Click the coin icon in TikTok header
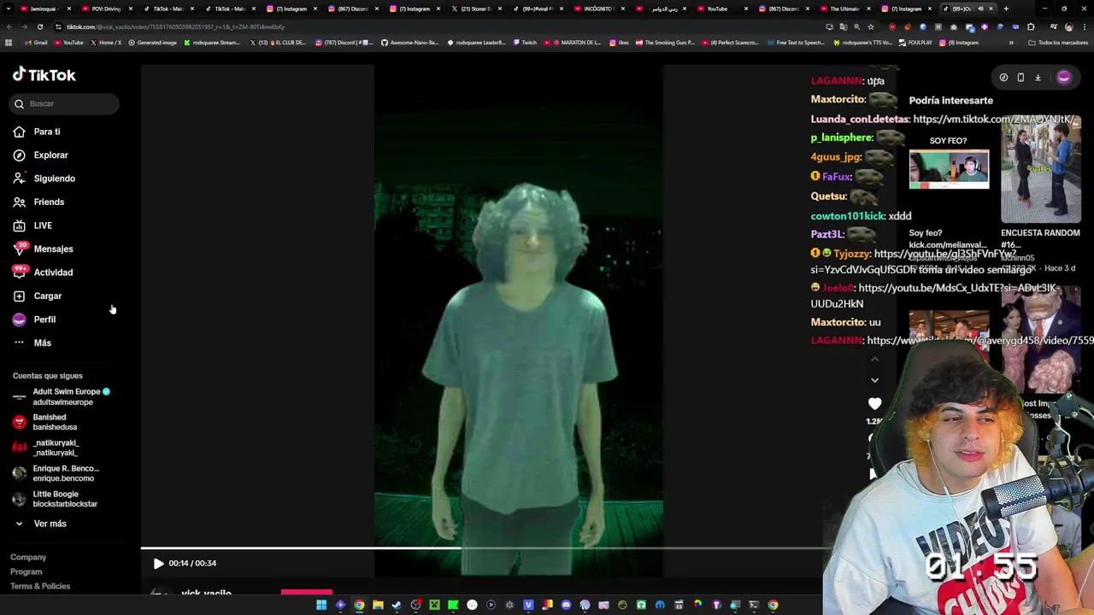This screenshot has height=615, width=1094. [1003, 78]
